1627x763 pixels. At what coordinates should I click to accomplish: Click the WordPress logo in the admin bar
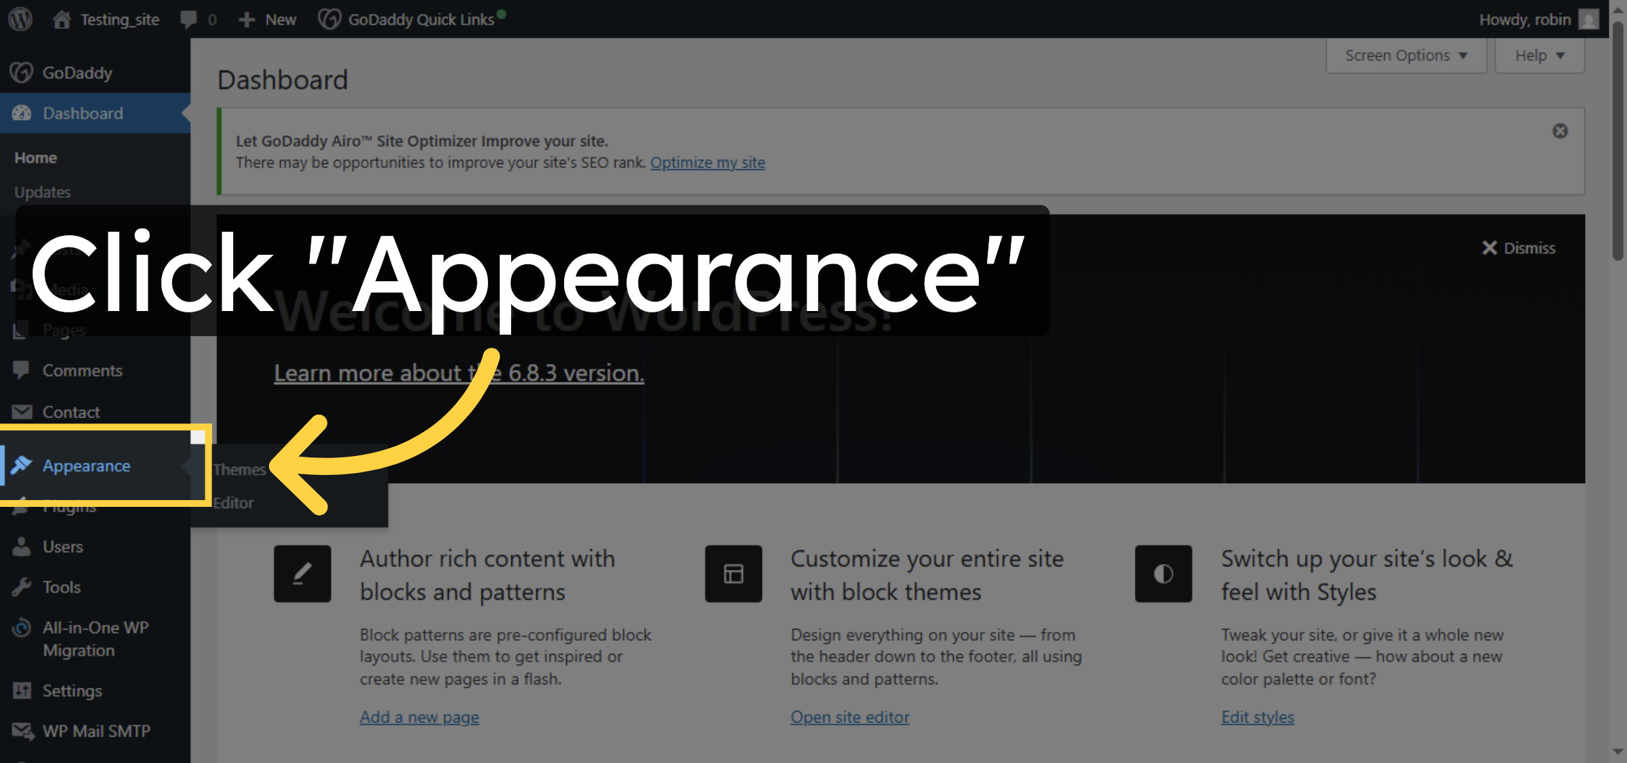(20, 19)
